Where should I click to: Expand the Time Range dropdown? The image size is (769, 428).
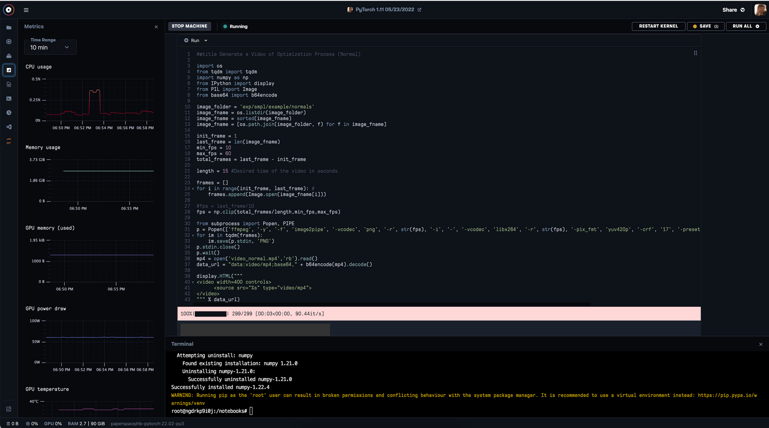(50, 47)
